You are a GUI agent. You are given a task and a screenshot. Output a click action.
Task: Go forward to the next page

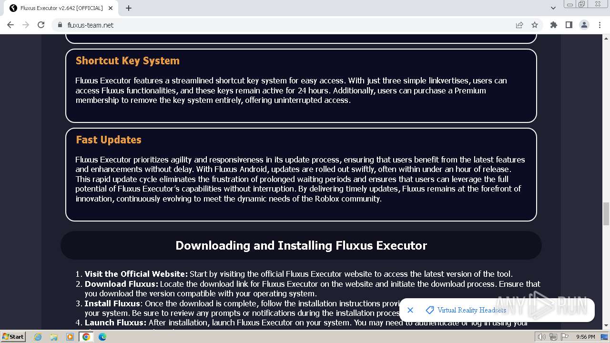26,25
